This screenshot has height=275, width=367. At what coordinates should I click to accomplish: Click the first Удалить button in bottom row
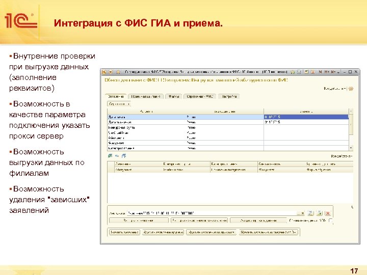click(124, 232)
